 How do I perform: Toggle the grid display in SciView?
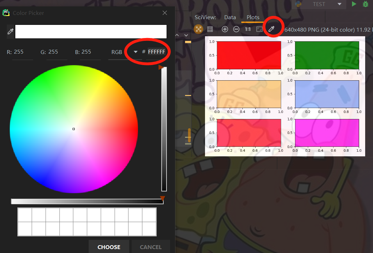[x=210, y=29]
